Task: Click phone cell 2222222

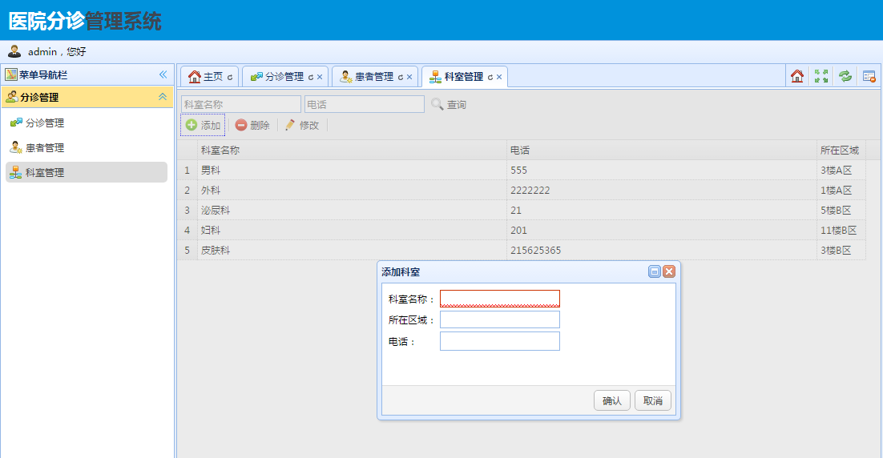Action: pos(662,191)
